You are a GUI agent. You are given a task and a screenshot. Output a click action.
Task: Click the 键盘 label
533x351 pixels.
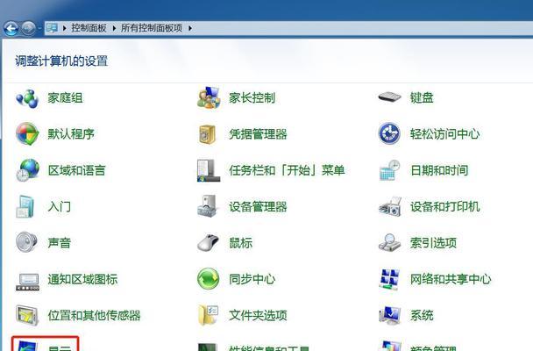pyautogui.click(x=422, y=98)
